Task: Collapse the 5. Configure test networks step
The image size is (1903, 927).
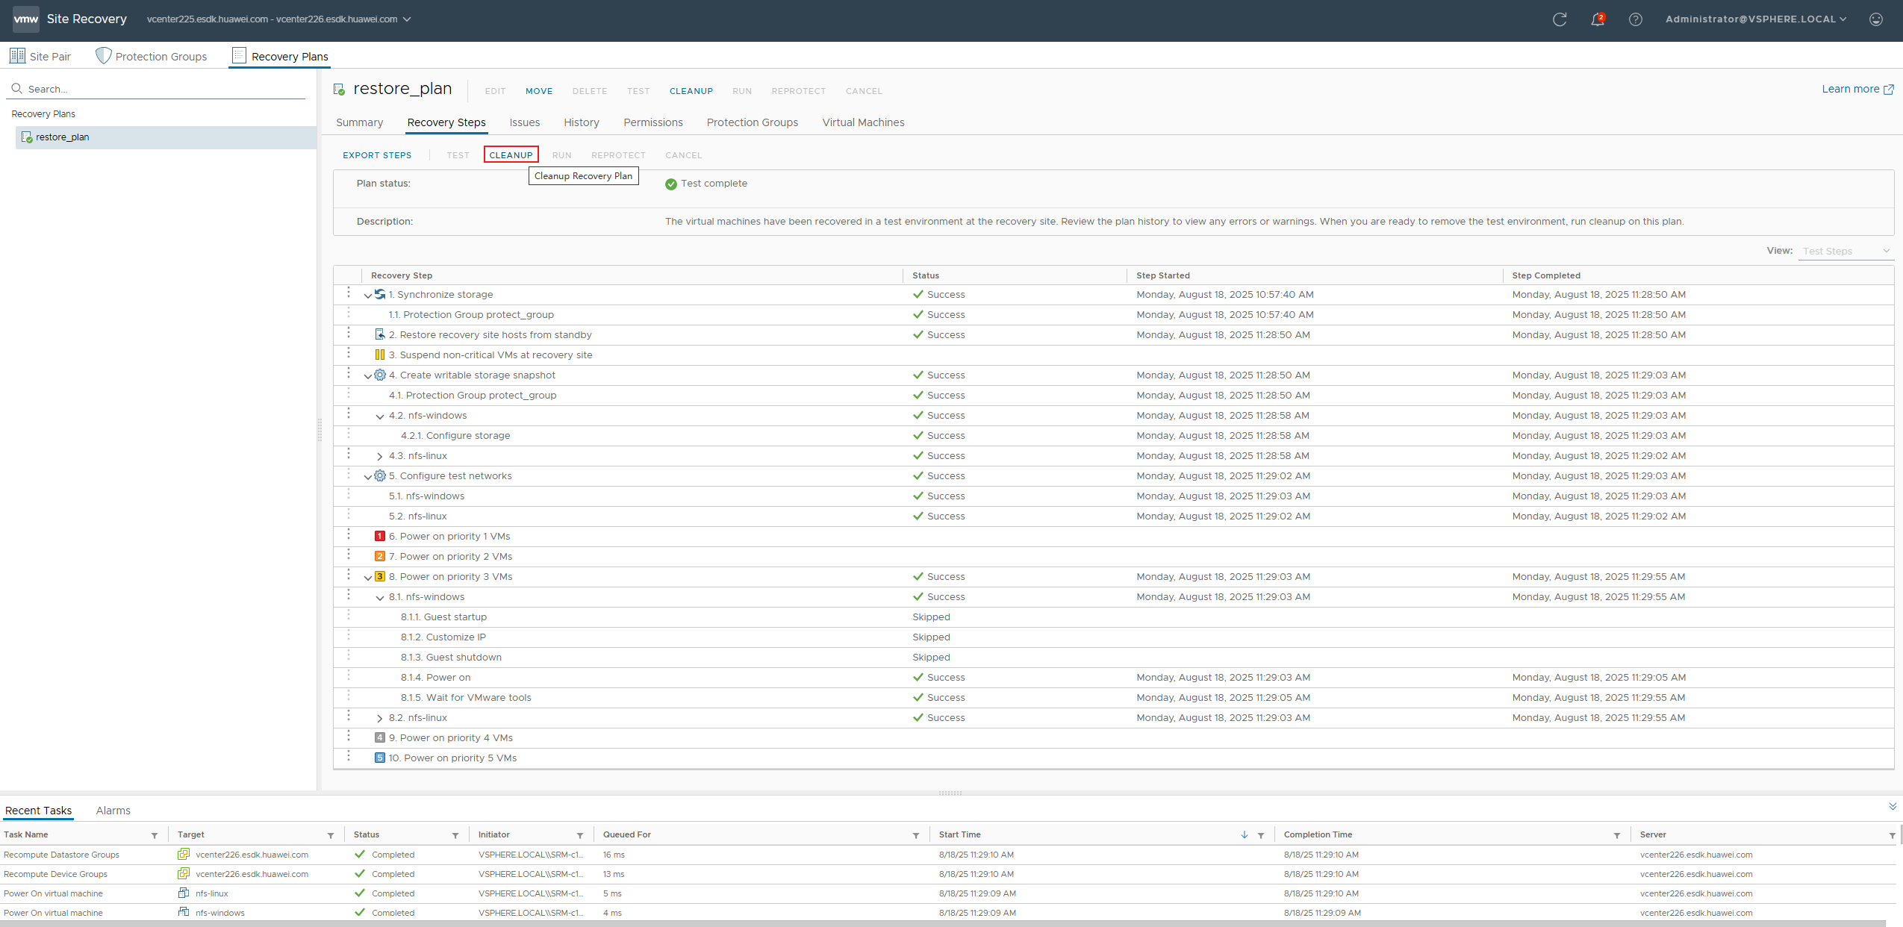Action: coord(367,477)
